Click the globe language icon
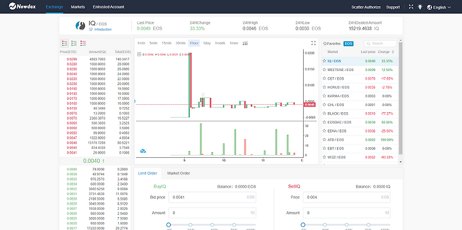Viewport: 462px width, 230px height. 429,7
